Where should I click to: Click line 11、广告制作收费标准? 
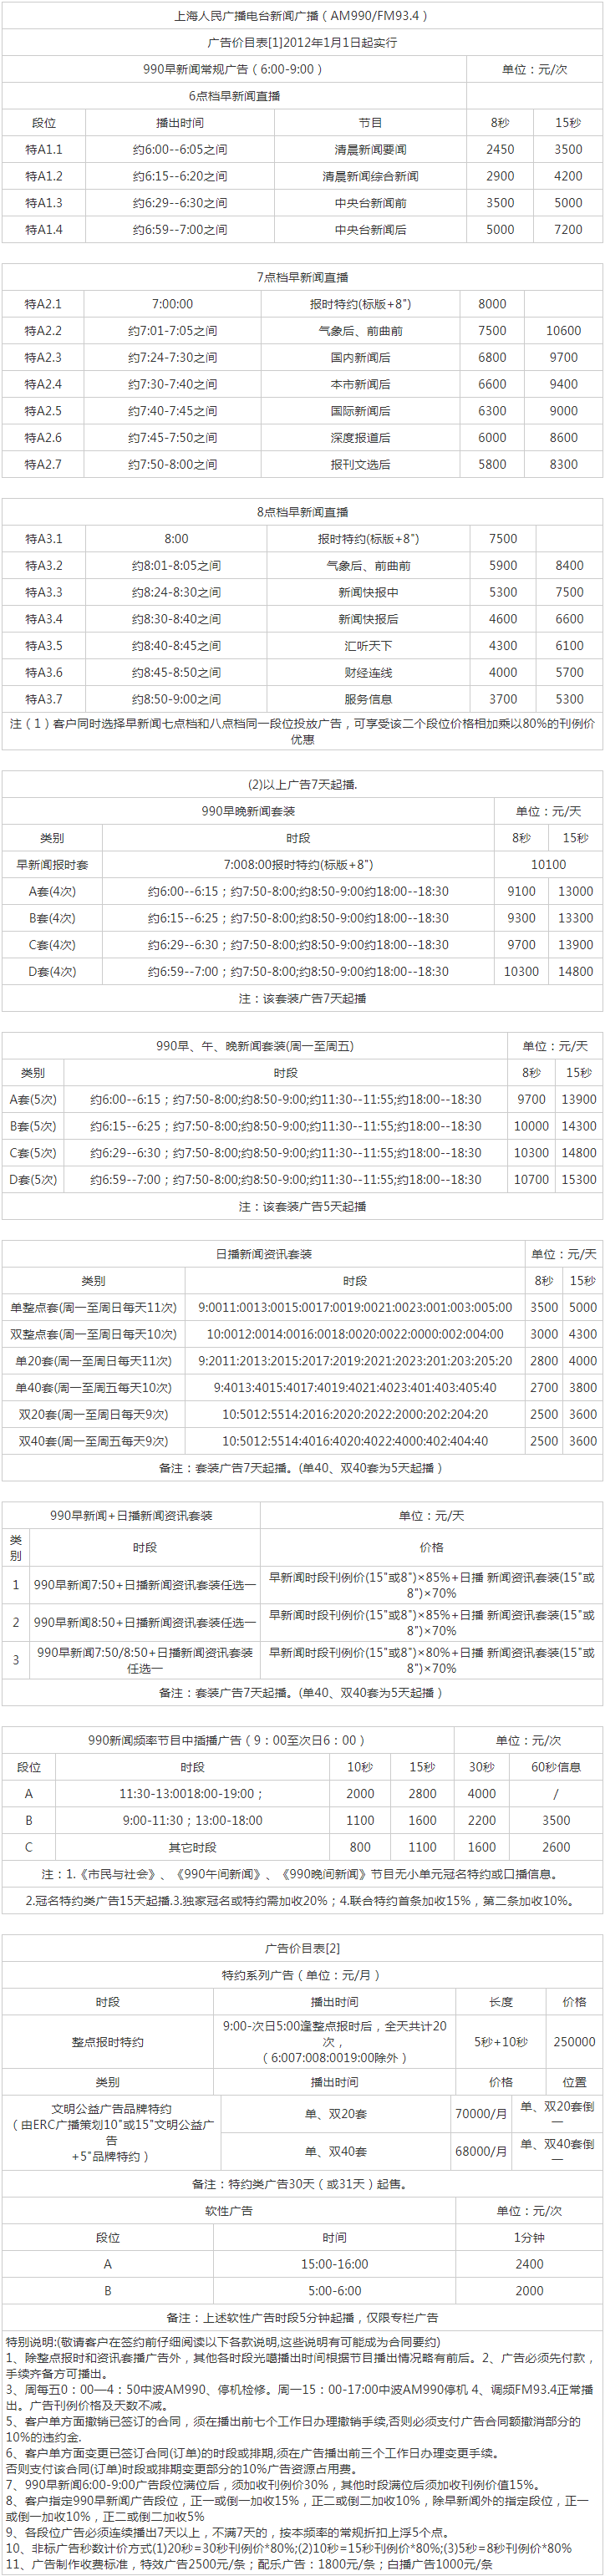point(249,2564)
